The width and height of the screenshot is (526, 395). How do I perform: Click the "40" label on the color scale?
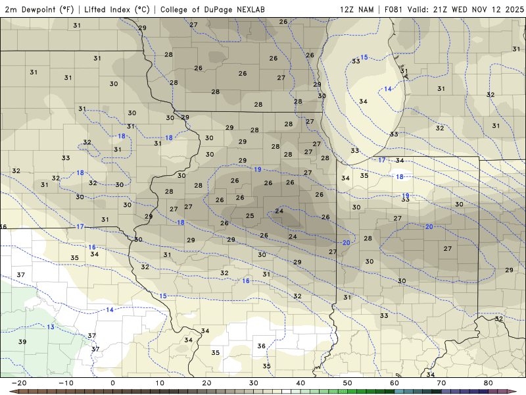click(300, 383)
